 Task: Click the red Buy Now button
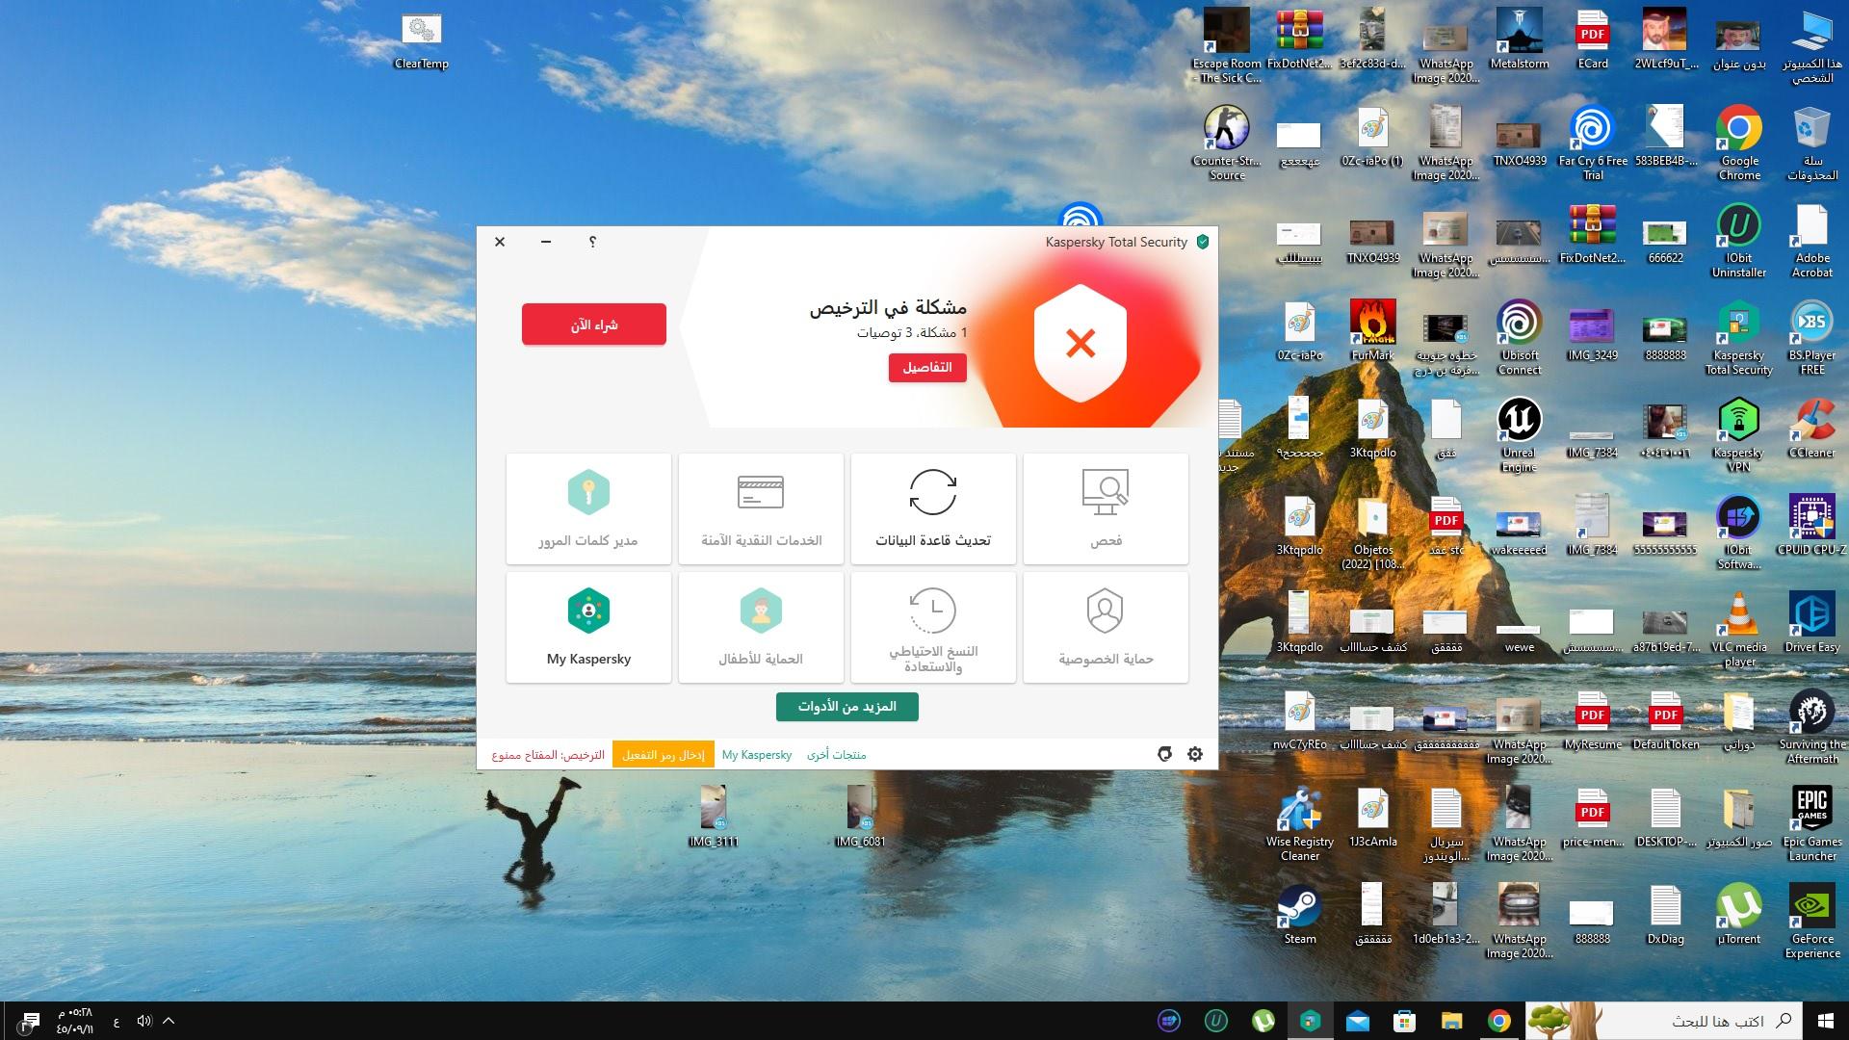point(594,325)
